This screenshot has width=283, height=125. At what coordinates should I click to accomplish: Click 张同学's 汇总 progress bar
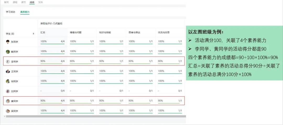(52, 44)
